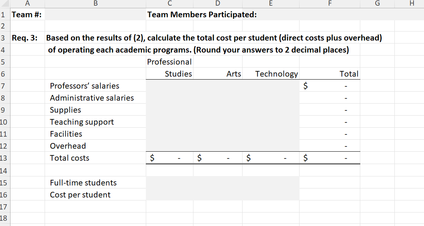
Task: Click the Total column Professors' salaries cell
Action: point(330,86)
